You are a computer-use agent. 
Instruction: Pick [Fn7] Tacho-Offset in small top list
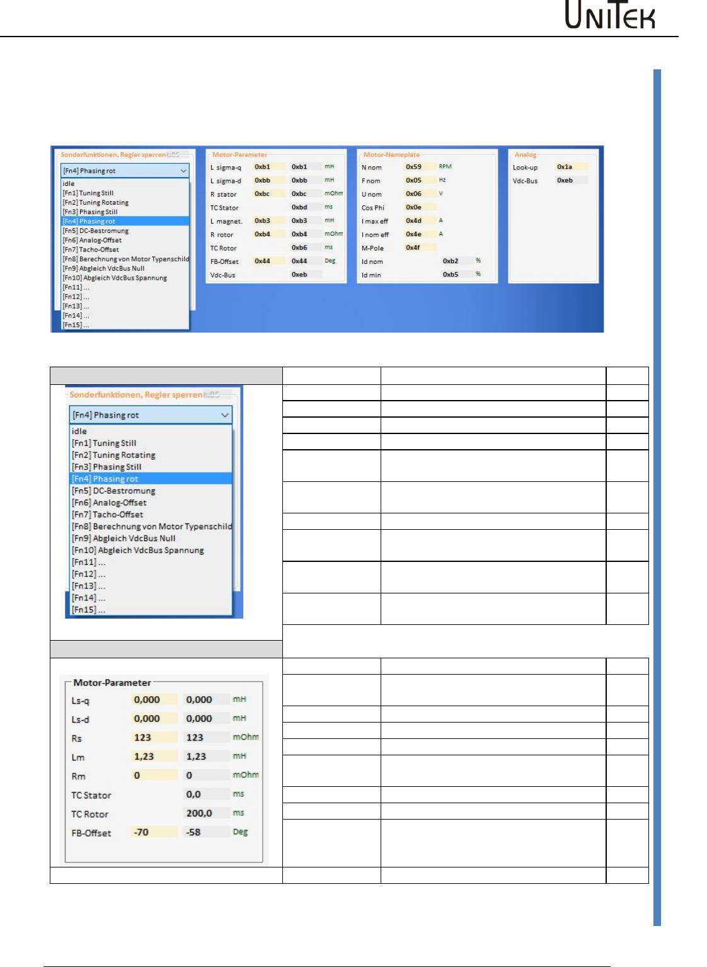click(125, 250)
